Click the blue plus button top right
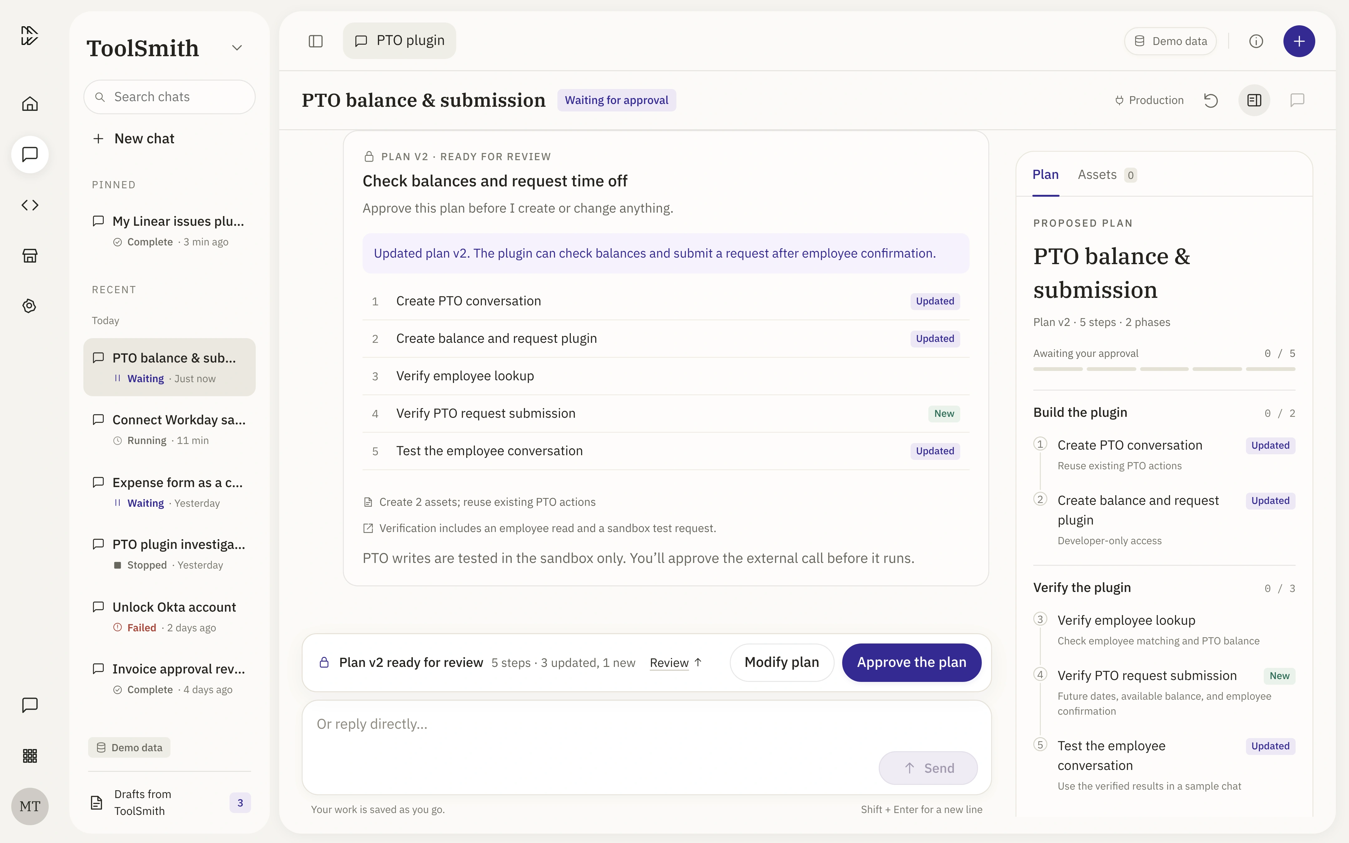This screenshot has width=1349, height=843. click(1299, 41)
